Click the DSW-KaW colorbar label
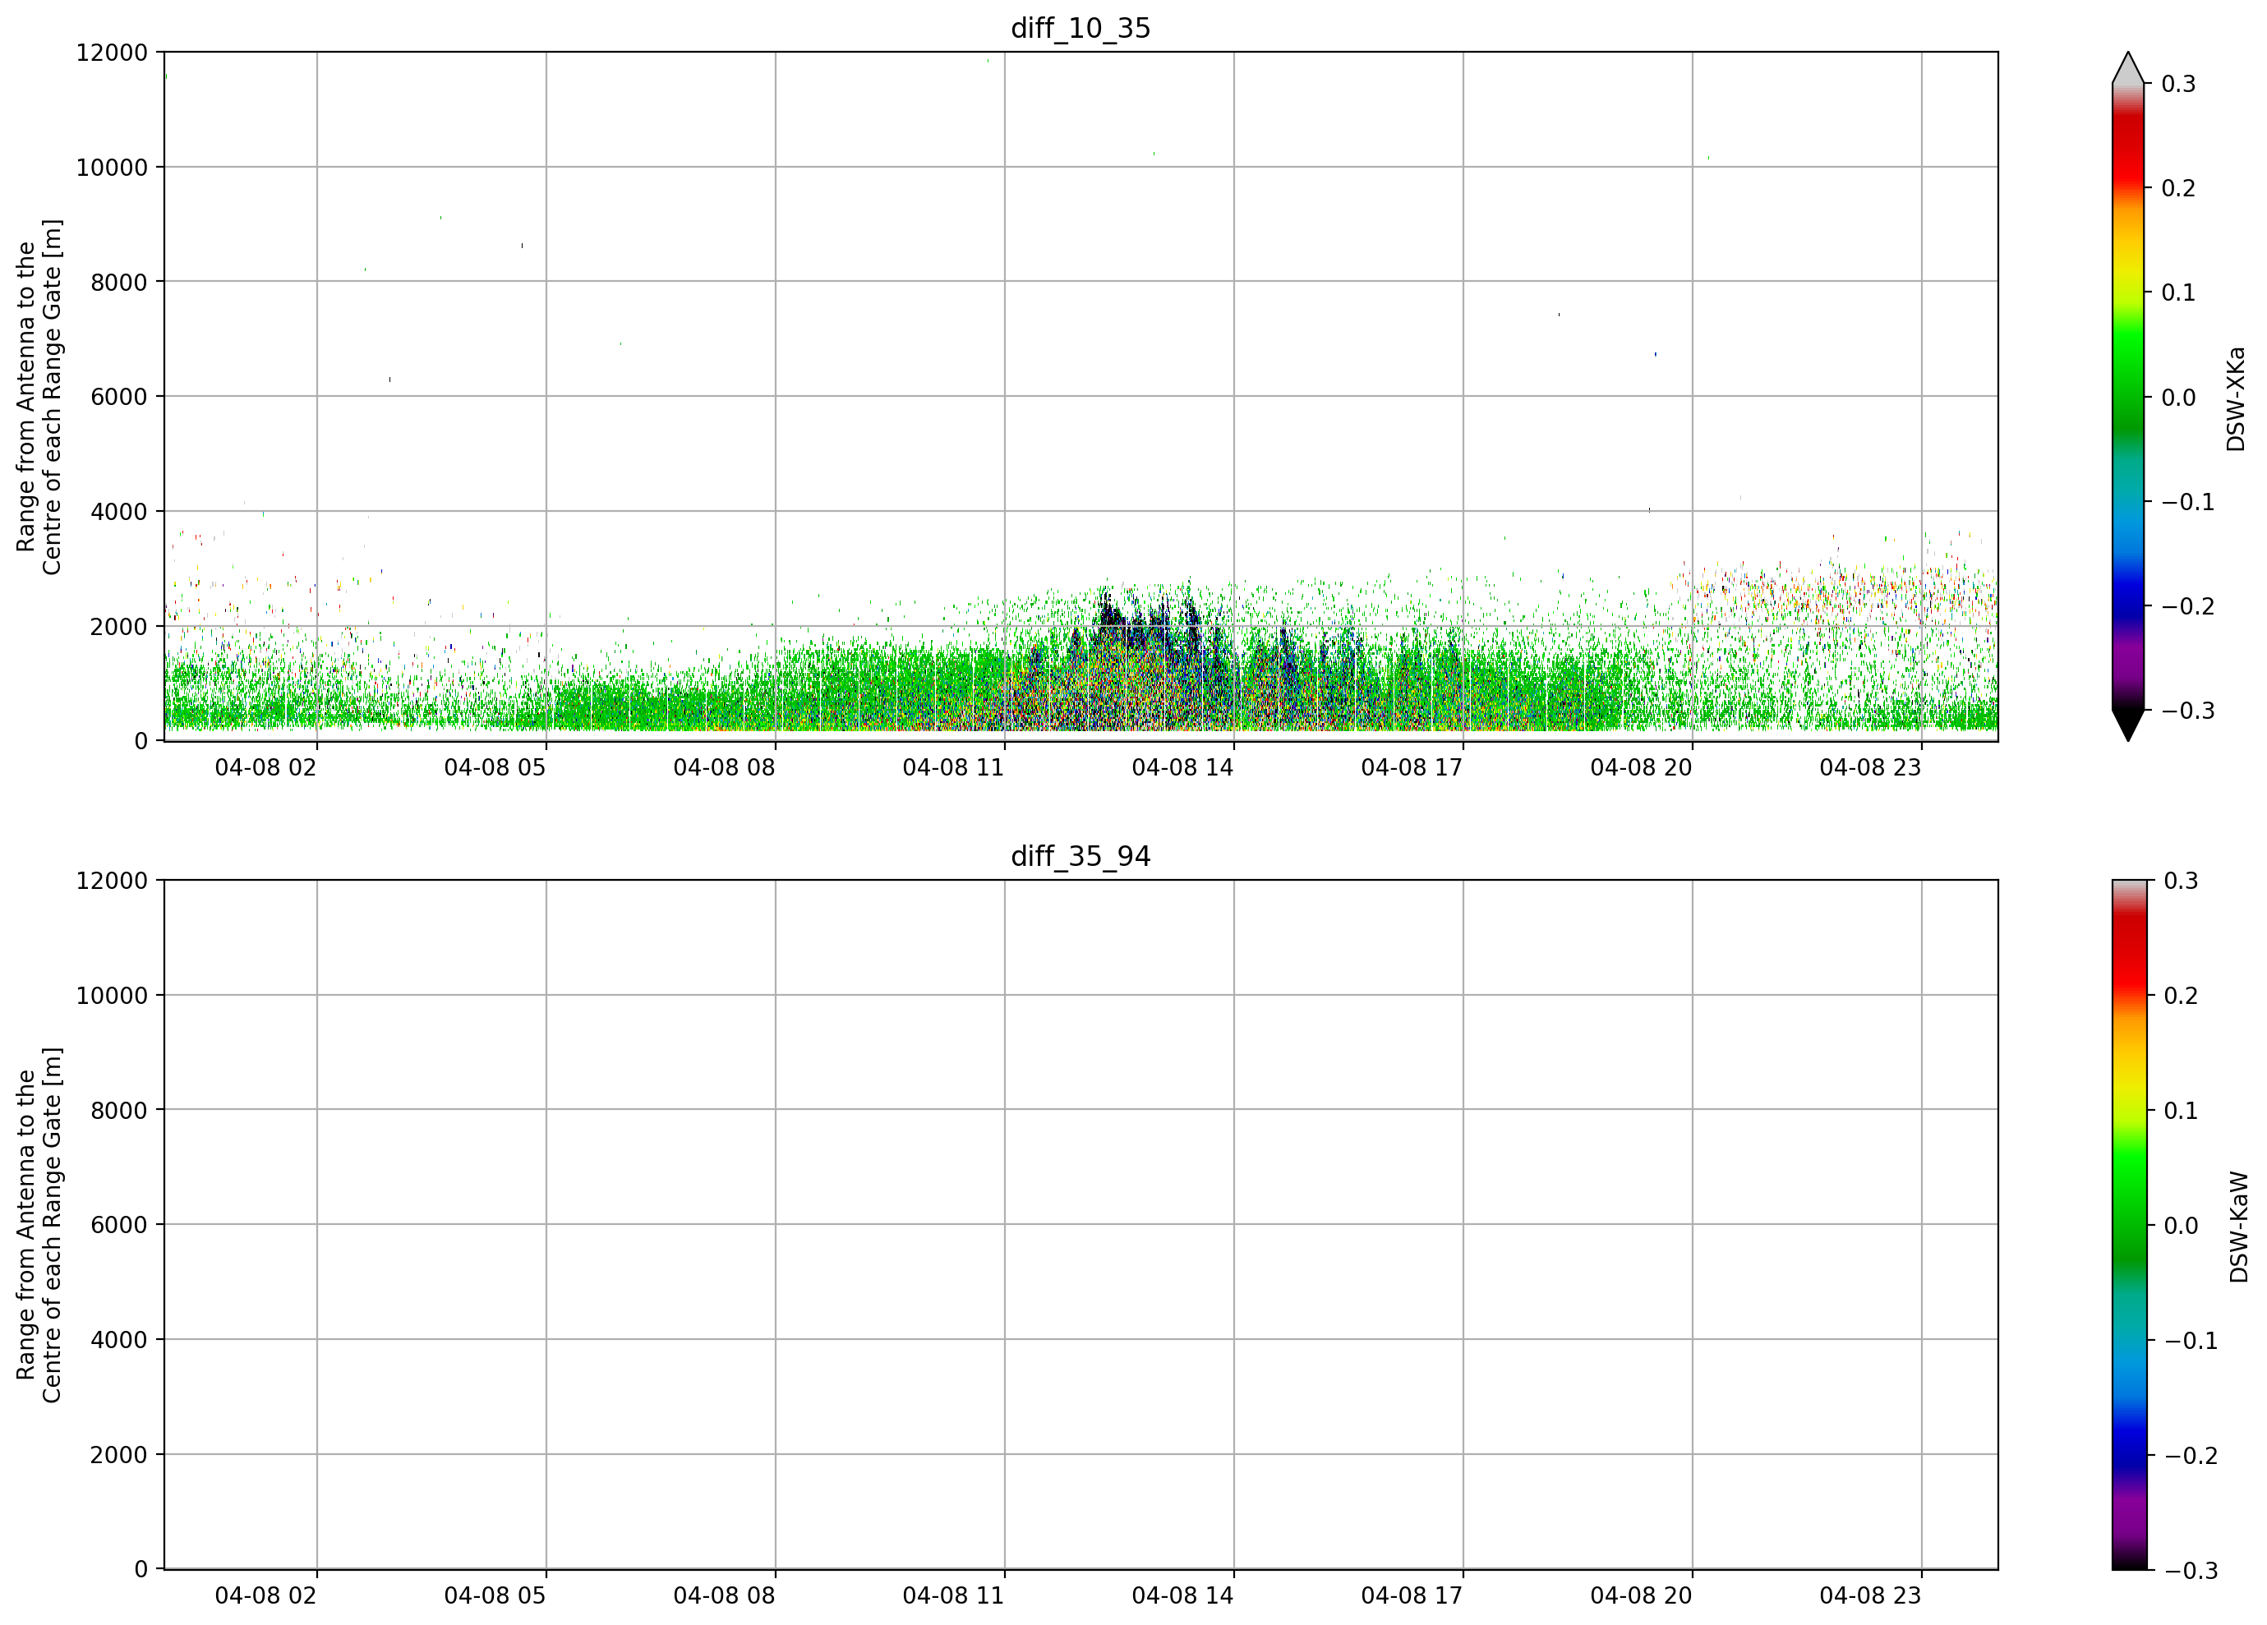The image size is (2267, 1625). (2238, 1227)
